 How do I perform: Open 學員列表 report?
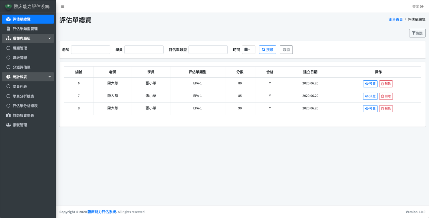[28, 86]
